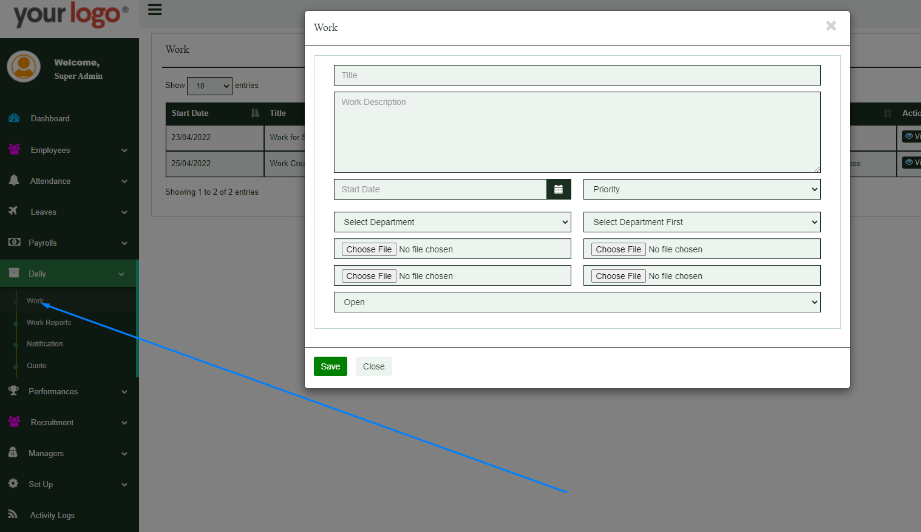The height and width of the screenshot is (532, 921).
Task: Click the Title column header
Action: tap(278, 113)
